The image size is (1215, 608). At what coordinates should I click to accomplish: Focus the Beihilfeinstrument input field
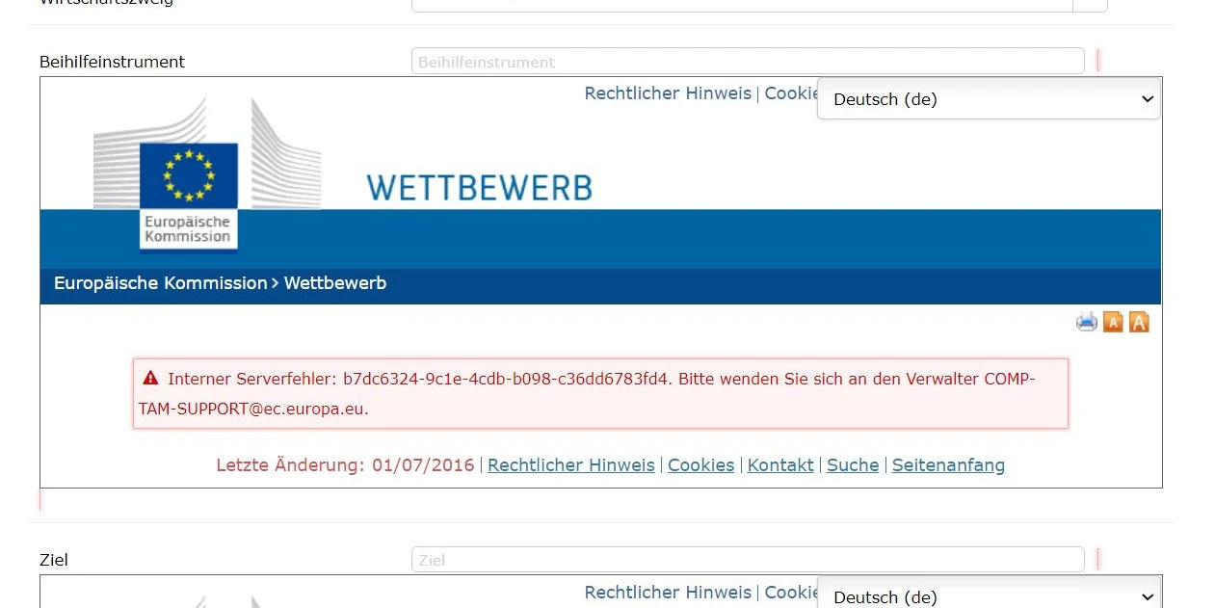pos(748,61)
